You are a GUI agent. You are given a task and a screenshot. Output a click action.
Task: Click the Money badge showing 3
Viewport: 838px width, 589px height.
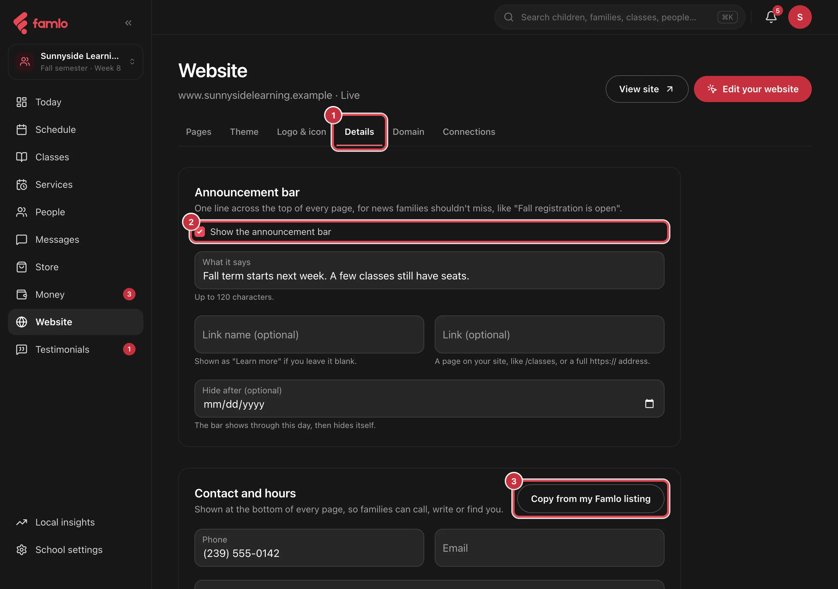[x=129, y=294]
